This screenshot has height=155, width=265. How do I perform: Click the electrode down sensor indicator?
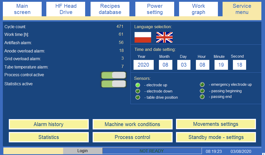(138, 91)
